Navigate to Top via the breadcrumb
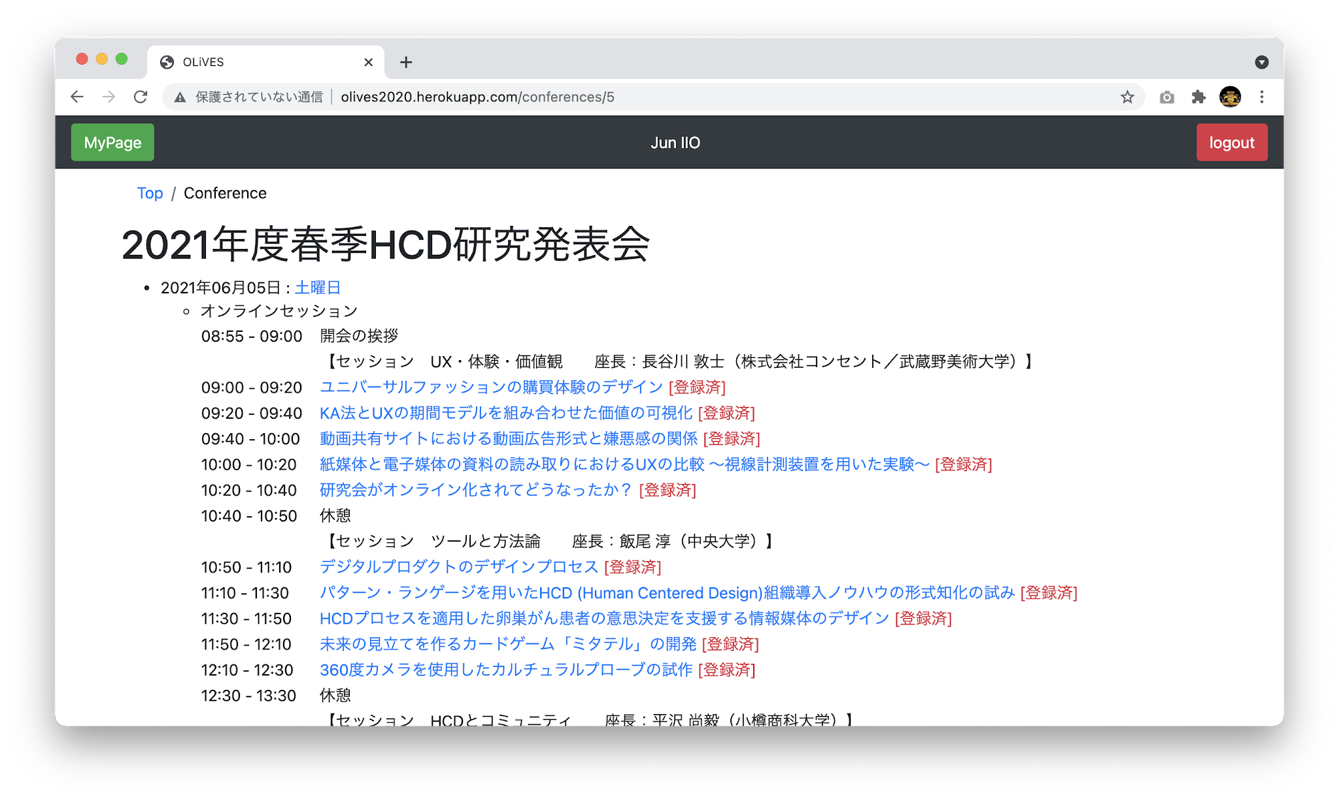The image size is (1339, 799). pyautogui.click(x=150, y=193)
